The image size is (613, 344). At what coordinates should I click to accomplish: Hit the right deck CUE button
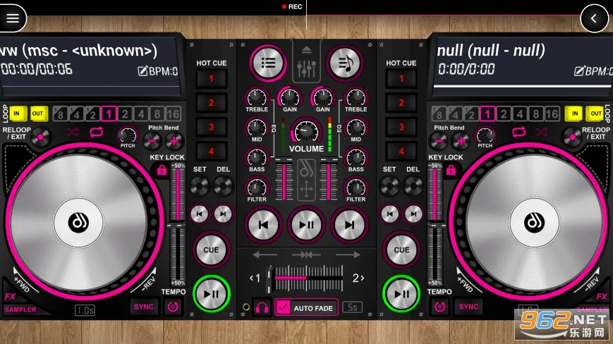(401, 250)
